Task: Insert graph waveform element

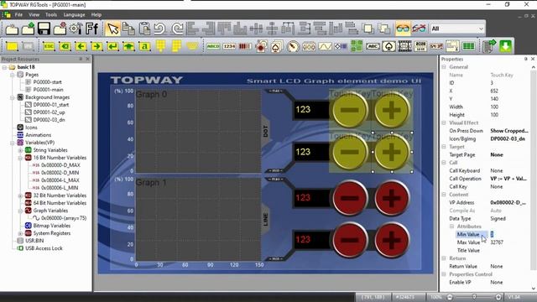Action: pos(325,46)
